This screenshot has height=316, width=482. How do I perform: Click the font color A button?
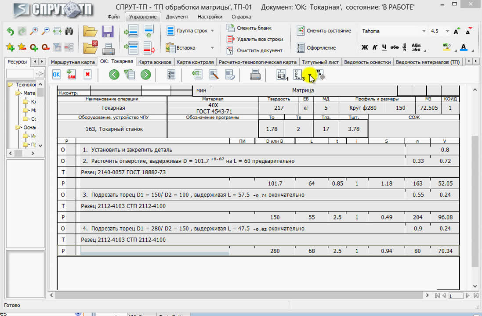(464, 47)
